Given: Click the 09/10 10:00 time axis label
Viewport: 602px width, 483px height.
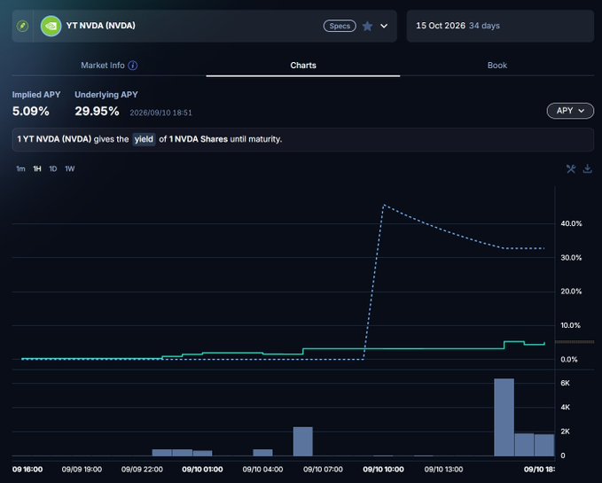Looking at the screenshot, I should [x=383, y=469].
